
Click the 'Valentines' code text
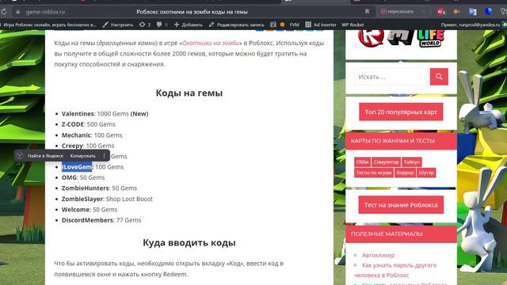point(78,114)
